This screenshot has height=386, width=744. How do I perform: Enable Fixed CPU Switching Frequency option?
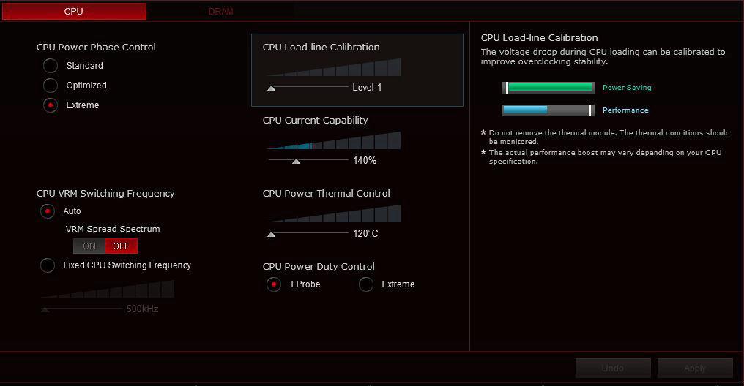coord(48,265)
